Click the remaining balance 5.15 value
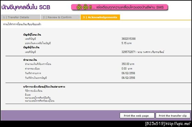This screenshot has height=127, width=192. [126, 43]
